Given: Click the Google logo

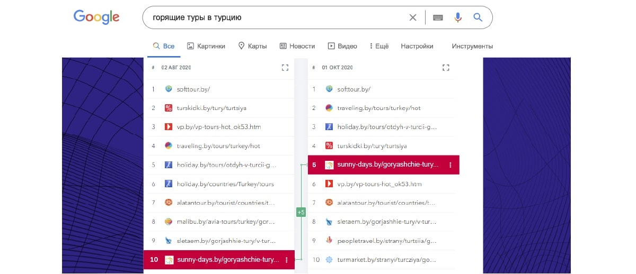Looking at the screenshot, I should 96,17.
